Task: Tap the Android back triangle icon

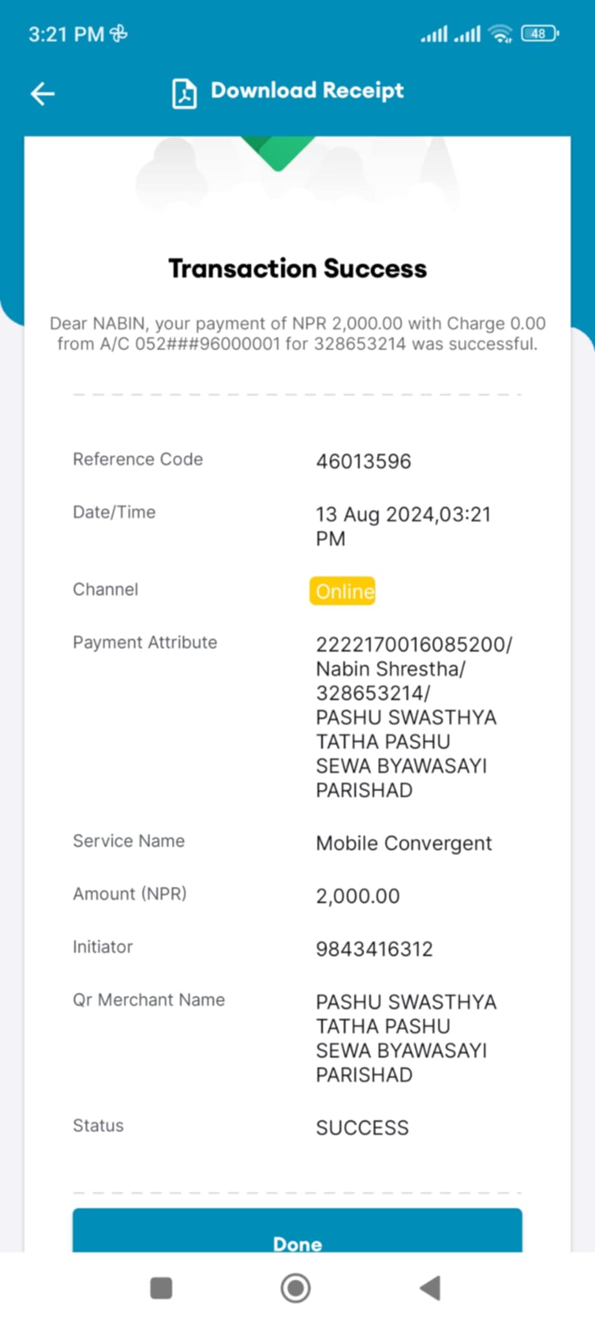Action: pos(430,1288)
